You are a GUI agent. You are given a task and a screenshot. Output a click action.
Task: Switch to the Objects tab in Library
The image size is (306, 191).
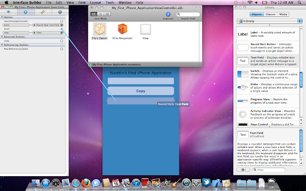(x=257, y=14)
